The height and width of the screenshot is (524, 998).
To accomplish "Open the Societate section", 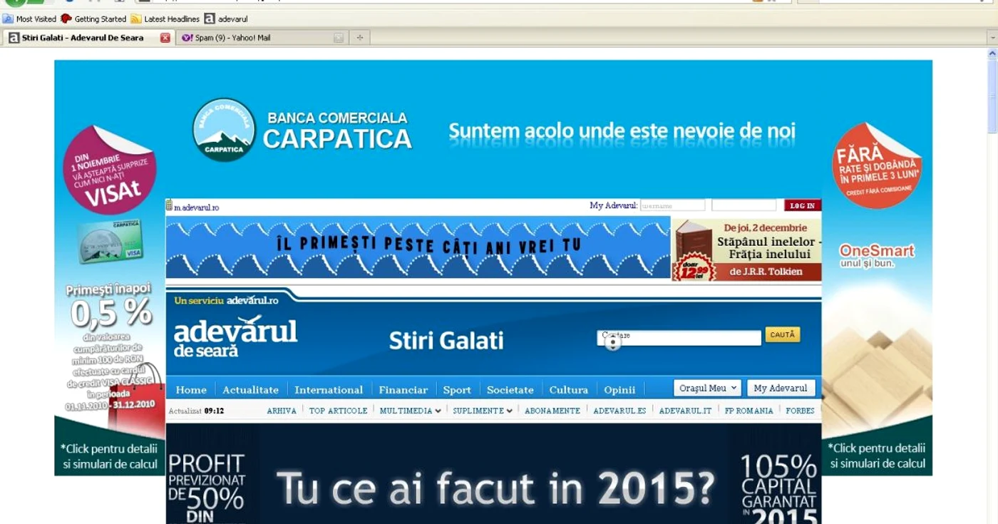I will tap(510, 390).
